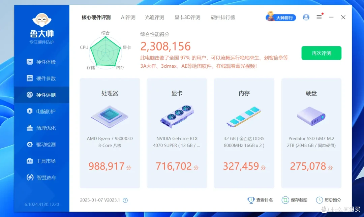
Task: Click the user account avatar icon
Action: [x=306, y=18]
